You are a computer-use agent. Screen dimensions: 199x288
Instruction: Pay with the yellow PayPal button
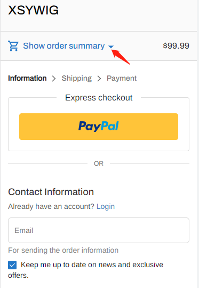(x=99, y=127)
